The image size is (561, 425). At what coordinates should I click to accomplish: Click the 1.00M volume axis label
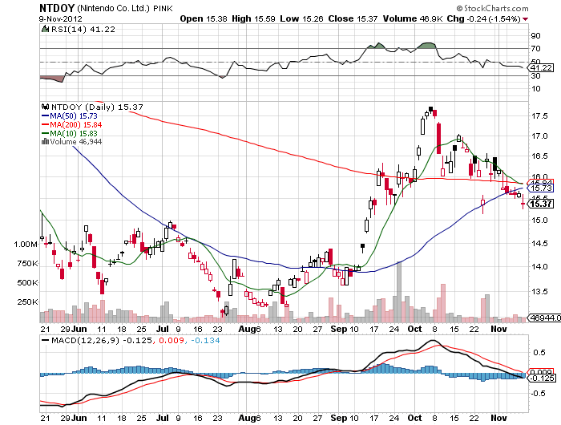click(x=26, y=245)
